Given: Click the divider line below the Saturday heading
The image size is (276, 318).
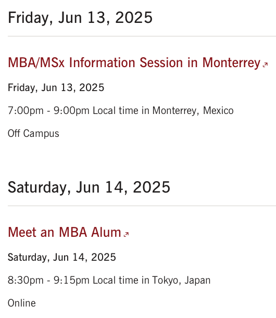Looking at the screenshot, I should click(142, 206).
